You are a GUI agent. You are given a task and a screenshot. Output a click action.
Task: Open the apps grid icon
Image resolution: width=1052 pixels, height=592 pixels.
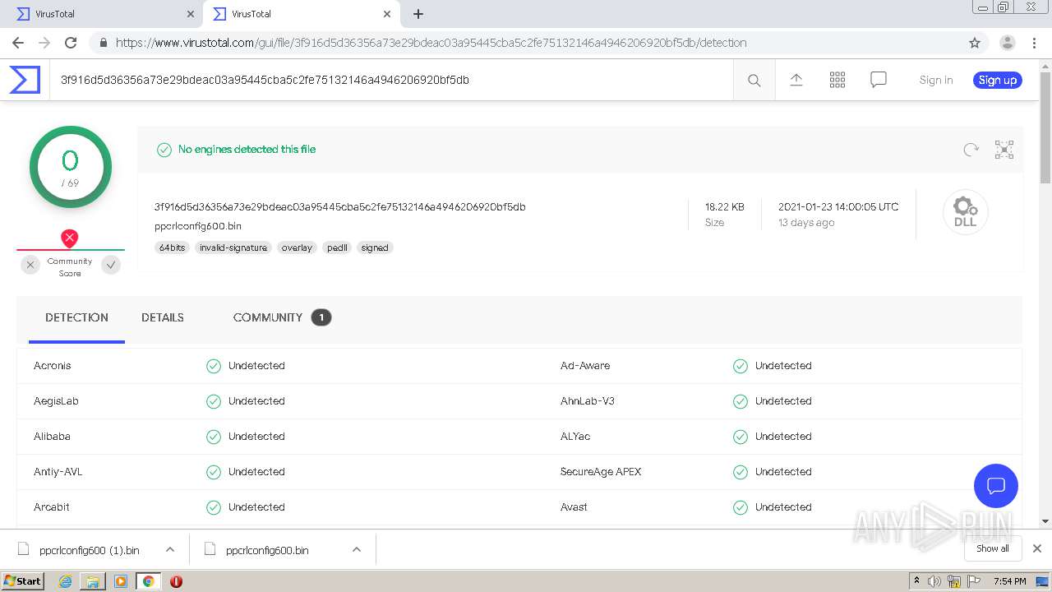[x=837, y=80]
